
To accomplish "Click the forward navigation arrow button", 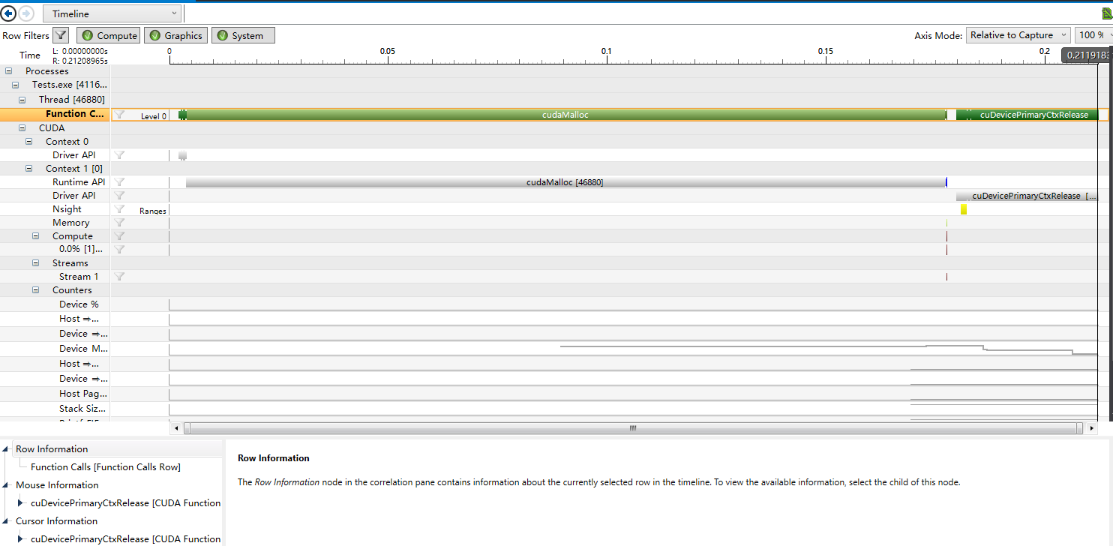I will (x=26, y=13).
